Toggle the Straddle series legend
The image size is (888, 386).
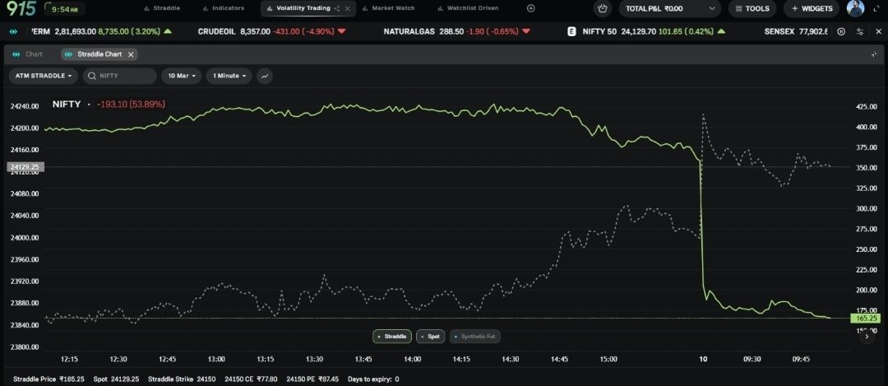392,337
